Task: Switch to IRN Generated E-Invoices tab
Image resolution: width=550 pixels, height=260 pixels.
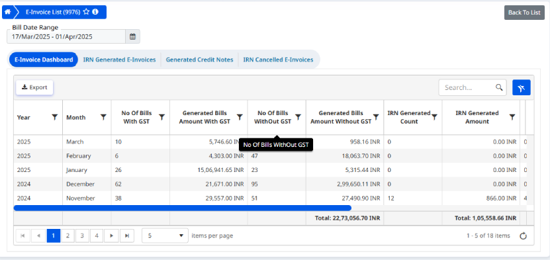Action: [x=119, y=60]
